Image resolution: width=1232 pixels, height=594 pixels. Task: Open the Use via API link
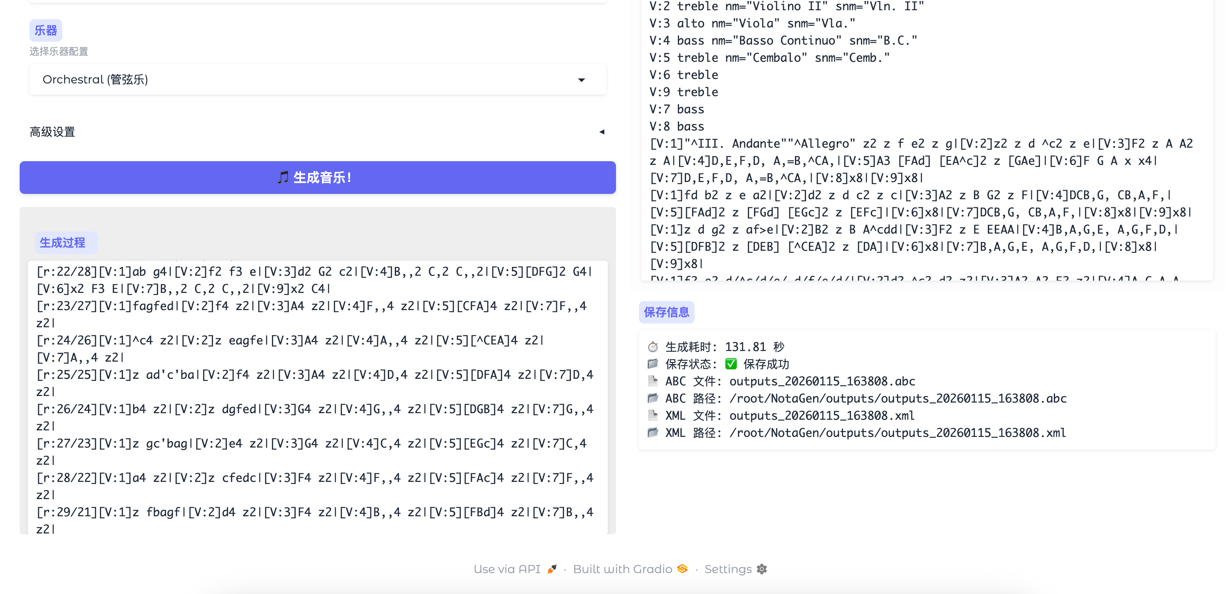[507, 569]
